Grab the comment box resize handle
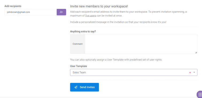Screen dimensions: 202x98 tap(196, 52)
